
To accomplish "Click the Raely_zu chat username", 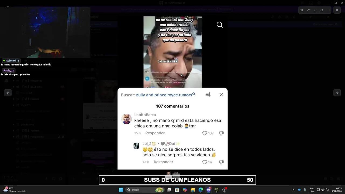I will tap(9, 71).
